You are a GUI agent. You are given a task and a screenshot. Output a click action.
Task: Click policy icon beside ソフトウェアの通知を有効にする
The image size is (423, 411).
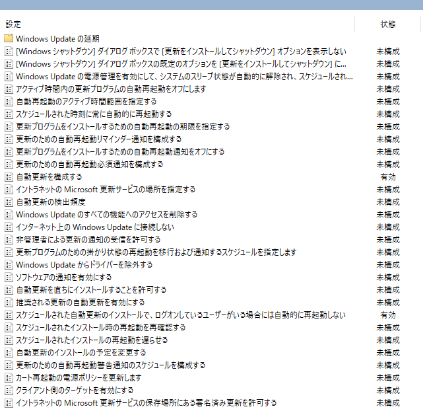point(9,278)
